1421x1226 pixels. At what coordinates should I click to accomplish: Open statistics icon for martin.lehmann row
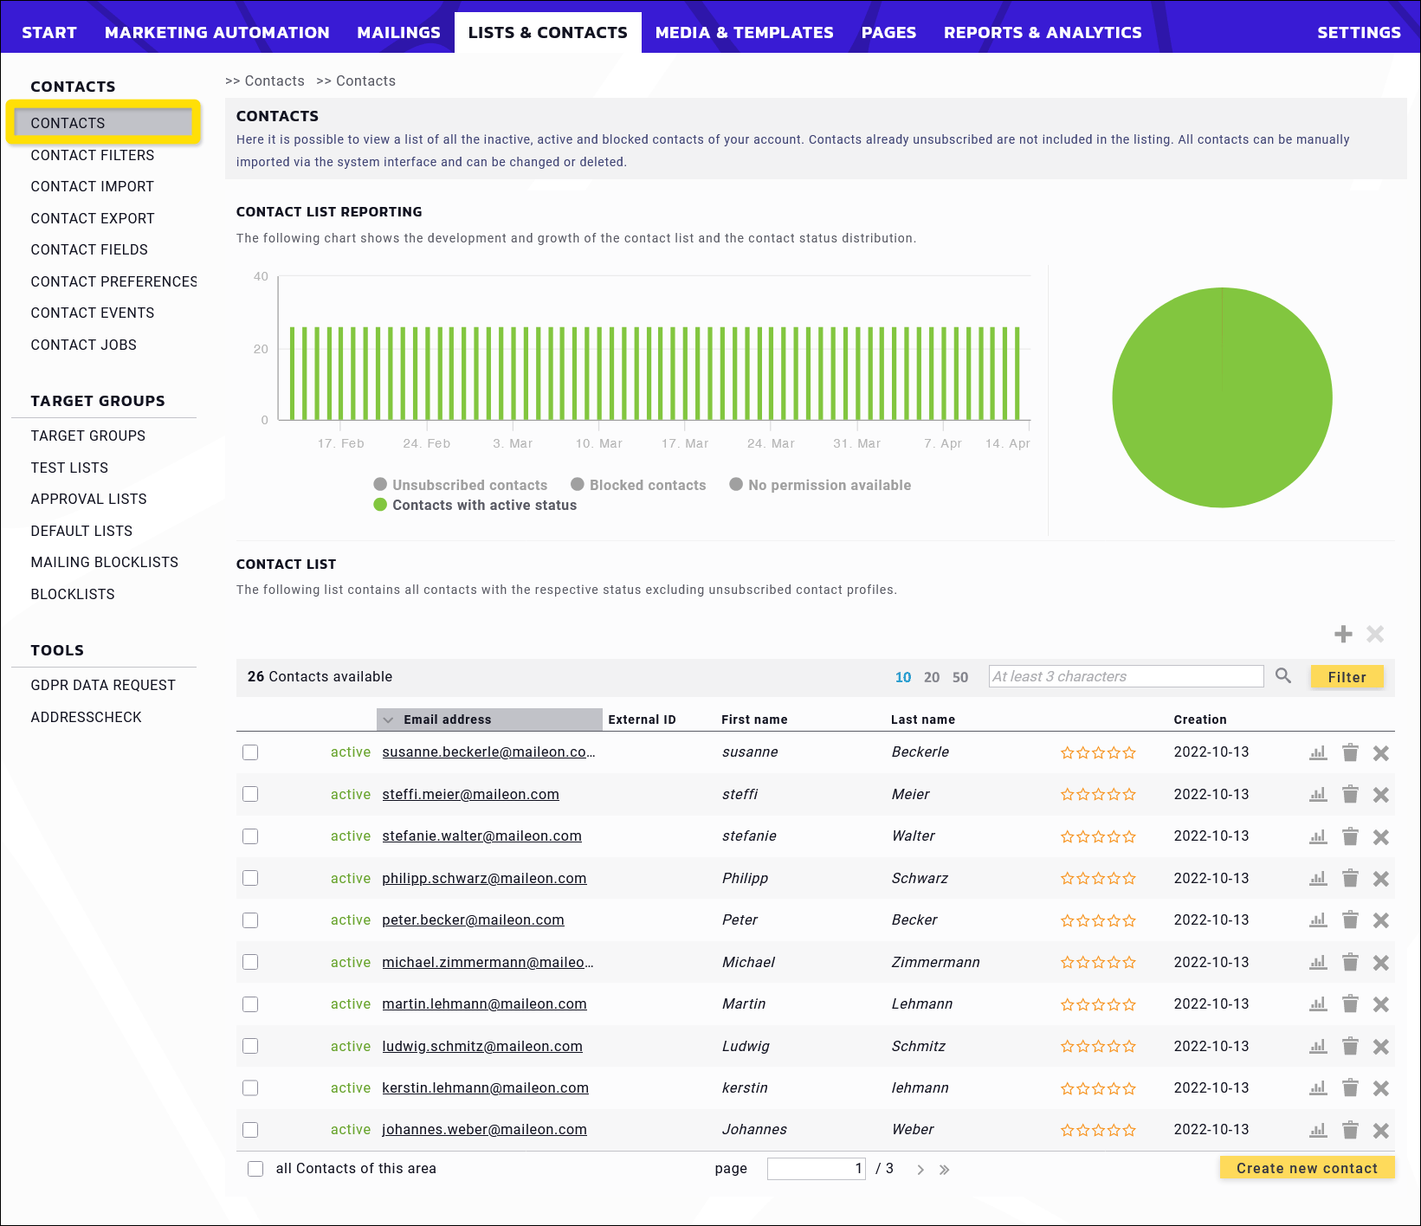(1318, 1003)
